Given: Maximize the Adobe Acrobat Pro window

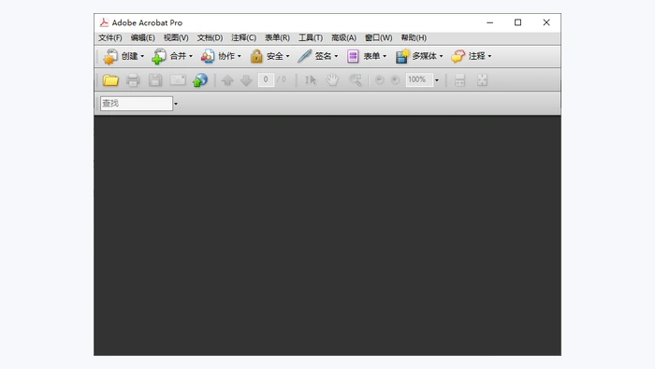Looking at the screenshot, I should (518, 22).
